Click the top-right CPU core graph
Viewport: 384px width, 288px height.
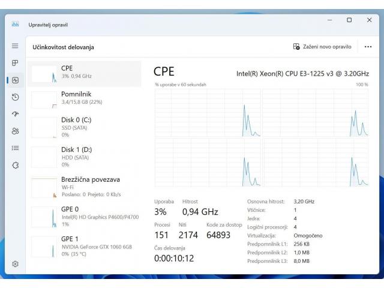[x=316, y=113]
